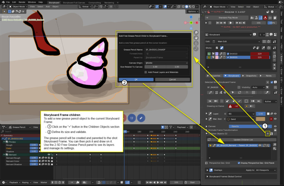Open the Layer BG dropdown
Viewport: 284px width, 186px height.
click(241, 114)
